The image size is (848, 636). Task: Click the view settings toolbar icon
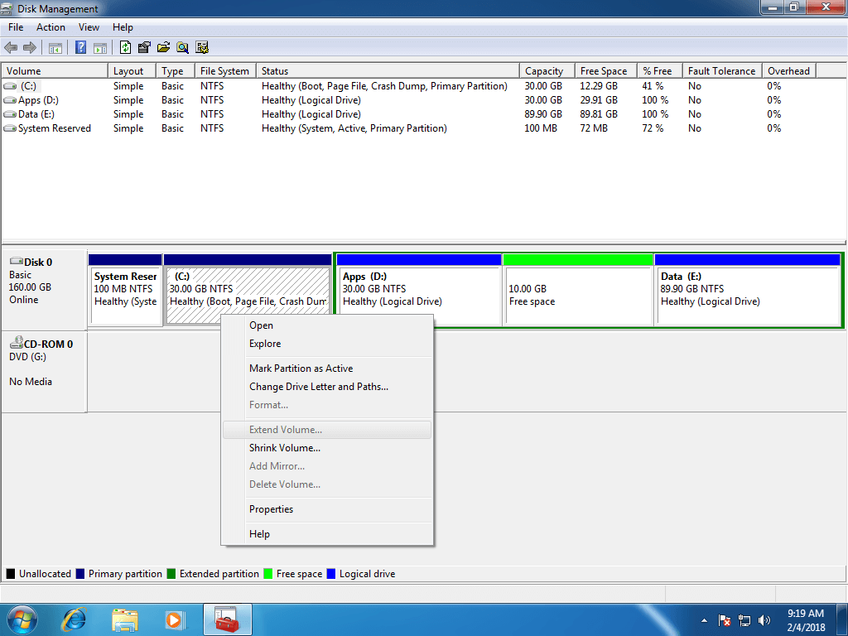click(x=202, y=47)
